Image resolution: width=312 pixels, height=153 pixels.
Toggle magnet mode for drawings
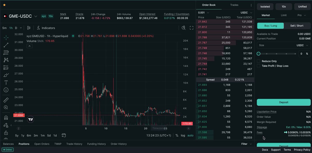[x=6, y=118]
